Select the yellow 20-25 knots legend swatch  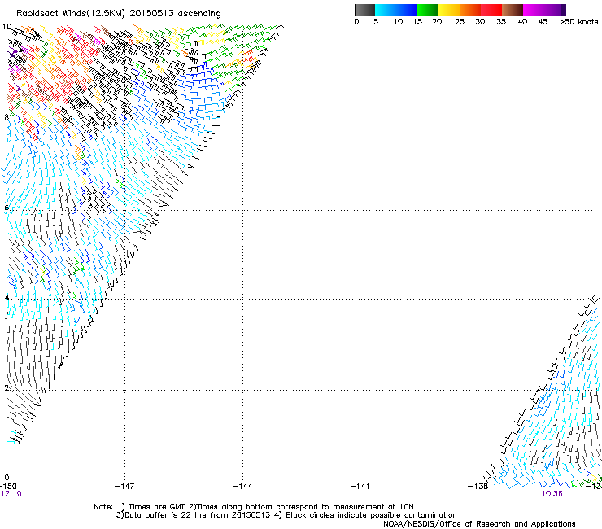point(449,10)
